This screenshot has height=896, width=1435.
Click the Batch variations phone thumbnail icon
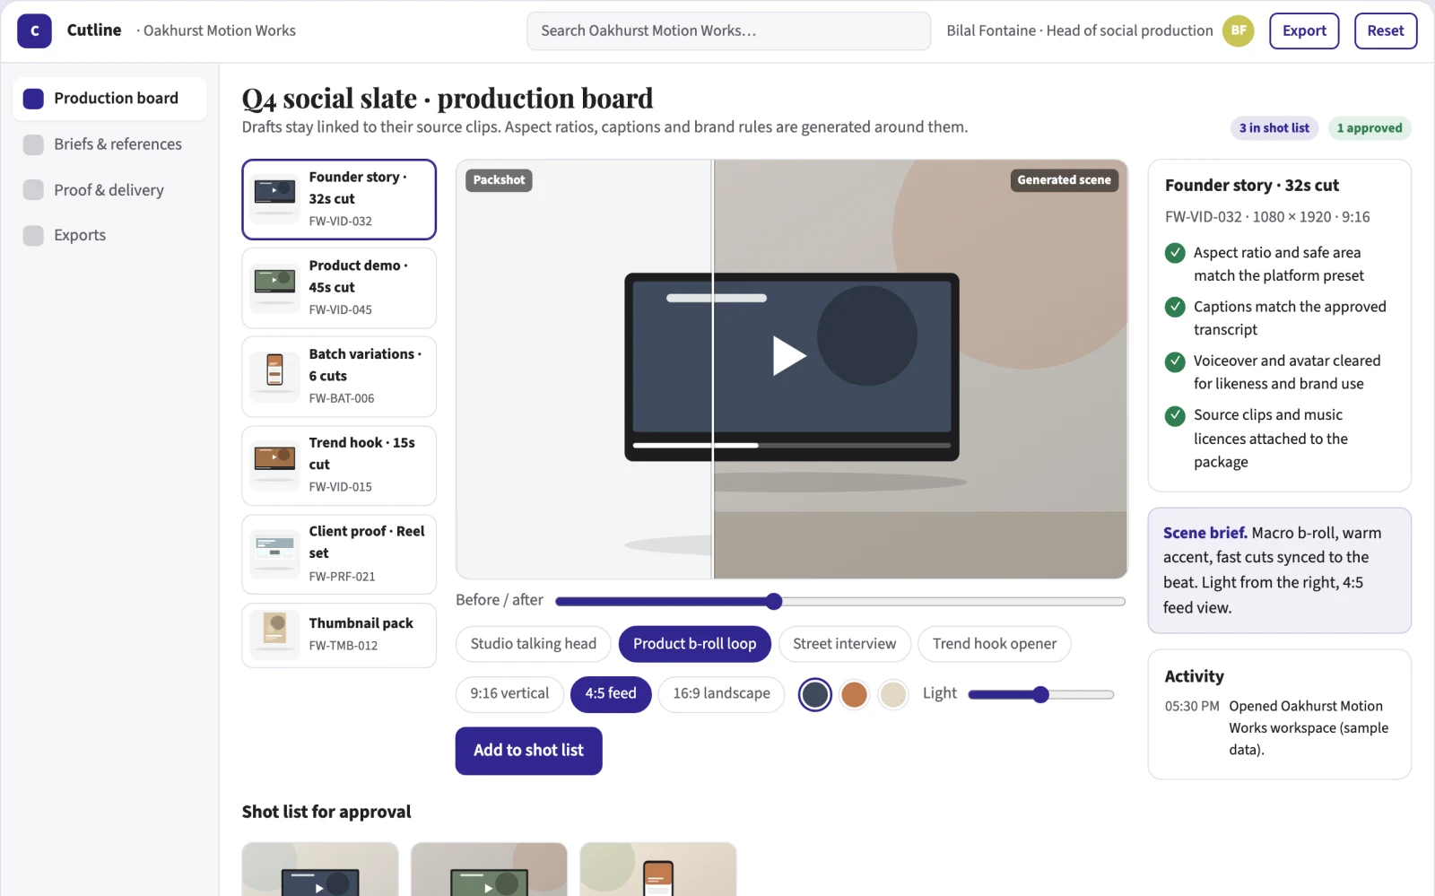coord(275,376)
